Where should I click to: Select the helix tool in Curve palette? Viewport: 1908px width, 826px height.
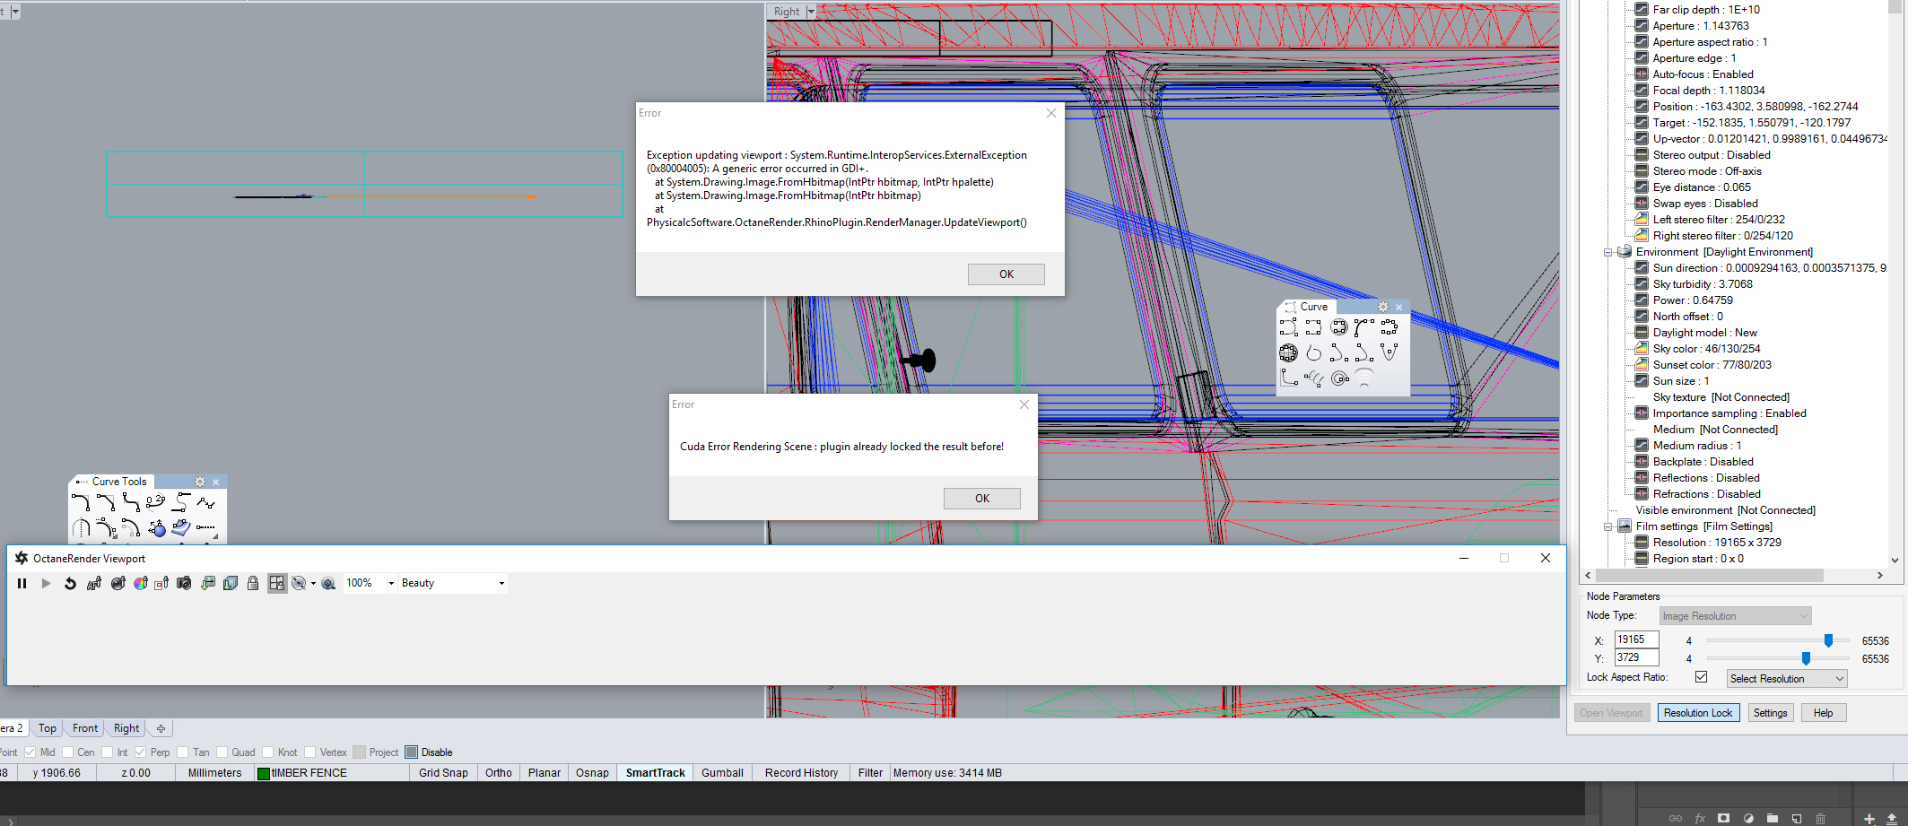tap(1314, 378)
